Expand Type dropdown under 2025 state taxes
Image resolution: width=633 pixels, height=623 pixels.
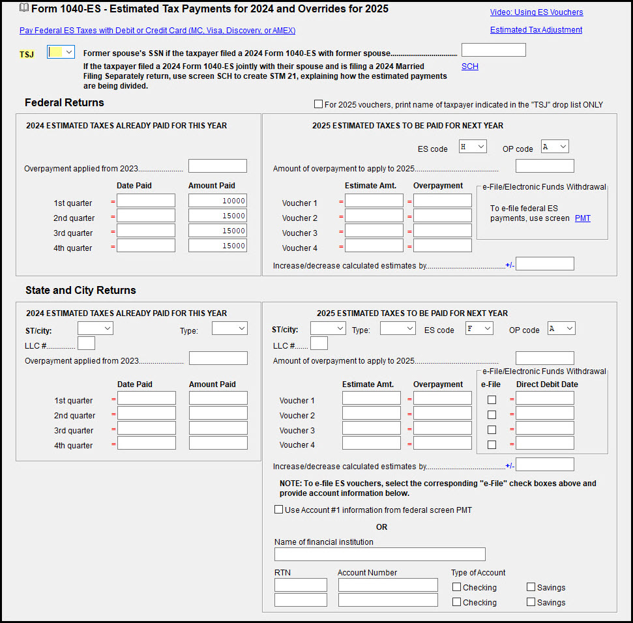pyautogui.click(x=398, y=328)
